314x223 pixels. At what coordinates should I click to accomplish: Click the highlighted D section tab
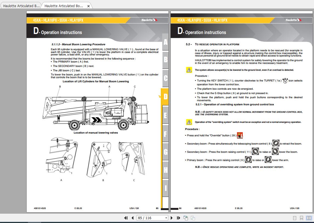165,97
